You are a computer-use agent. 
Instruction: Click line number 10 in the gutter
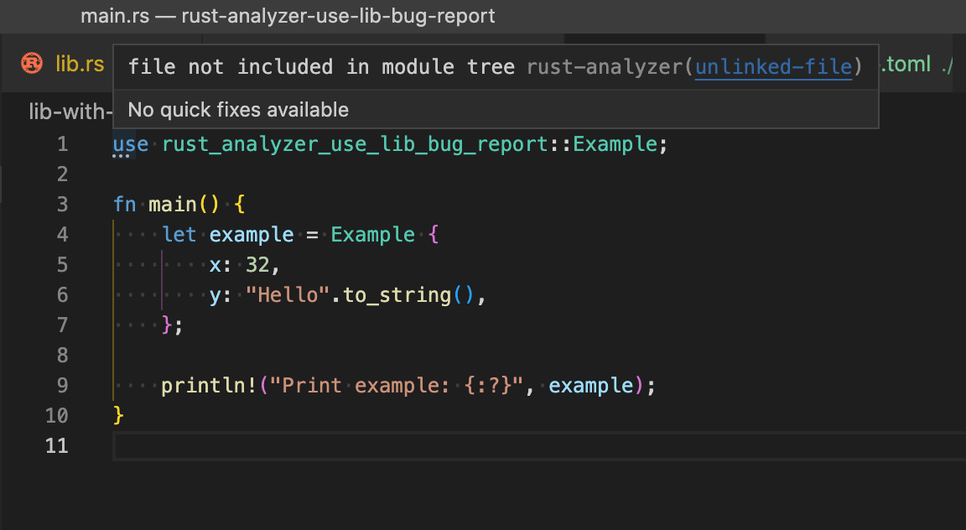pos(57,415)
